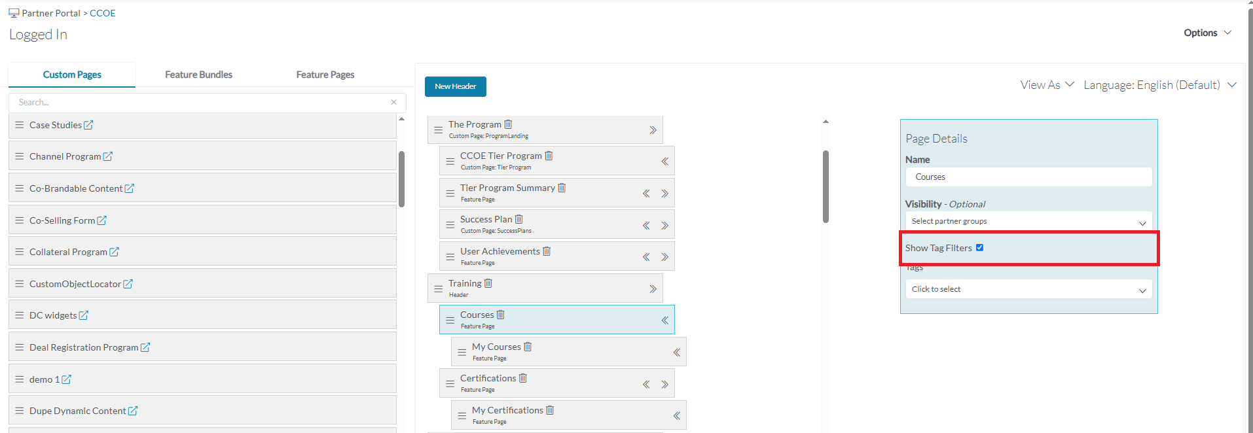
Task: Outdent the My Courses page with left arrows
Action: [x=677, y=353]
